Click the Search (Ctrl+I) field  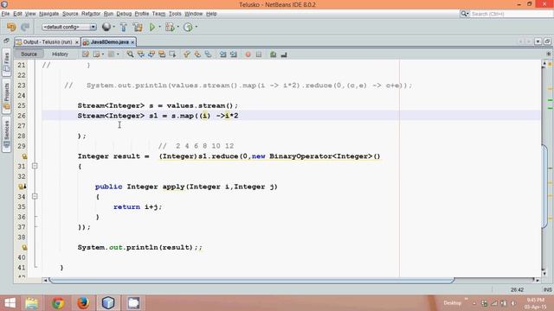[511, 14]
